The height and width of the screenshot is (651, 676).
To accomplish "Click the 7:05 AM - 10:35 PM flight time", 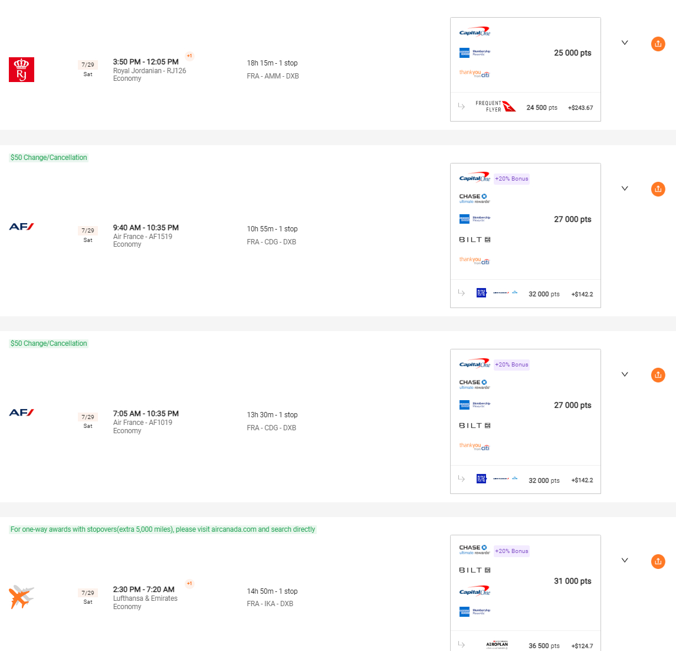I will click(146, 413).
